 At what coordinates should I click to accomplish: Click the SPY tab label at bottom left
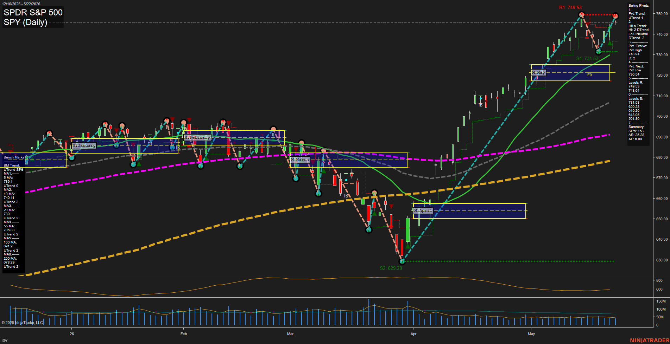[x=5, y=340]
